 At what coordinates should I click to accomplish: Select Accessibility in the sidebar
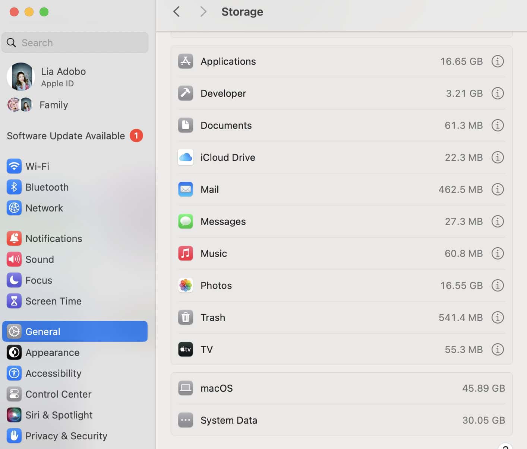[75, 373]
